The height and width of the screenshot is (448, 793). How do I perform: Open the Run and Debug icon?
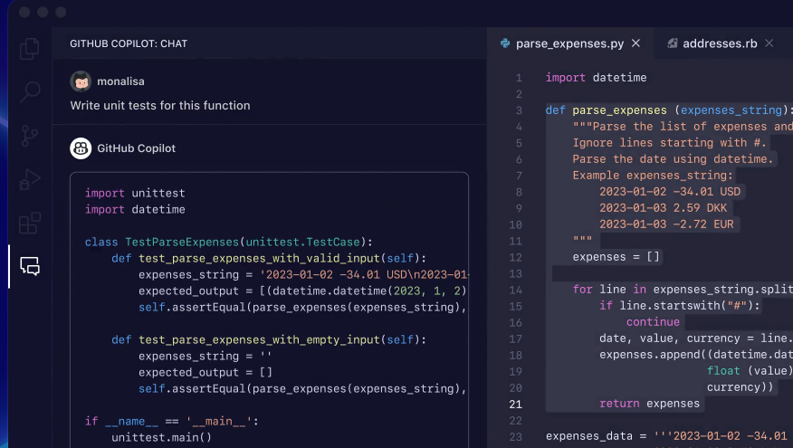coord(30,179)
